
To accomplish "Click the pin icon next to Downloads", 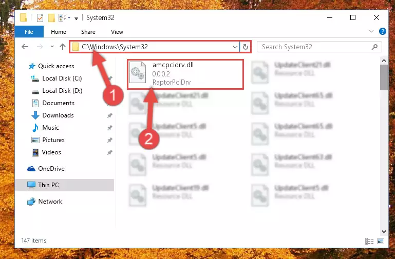I will (109, 116).
